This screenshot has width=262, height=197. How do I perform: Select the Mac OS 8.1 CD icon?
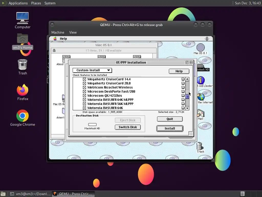201,47
